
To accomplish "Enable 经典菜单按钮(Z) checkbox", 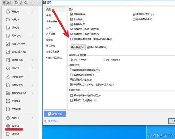I will (x=134, y=19).
